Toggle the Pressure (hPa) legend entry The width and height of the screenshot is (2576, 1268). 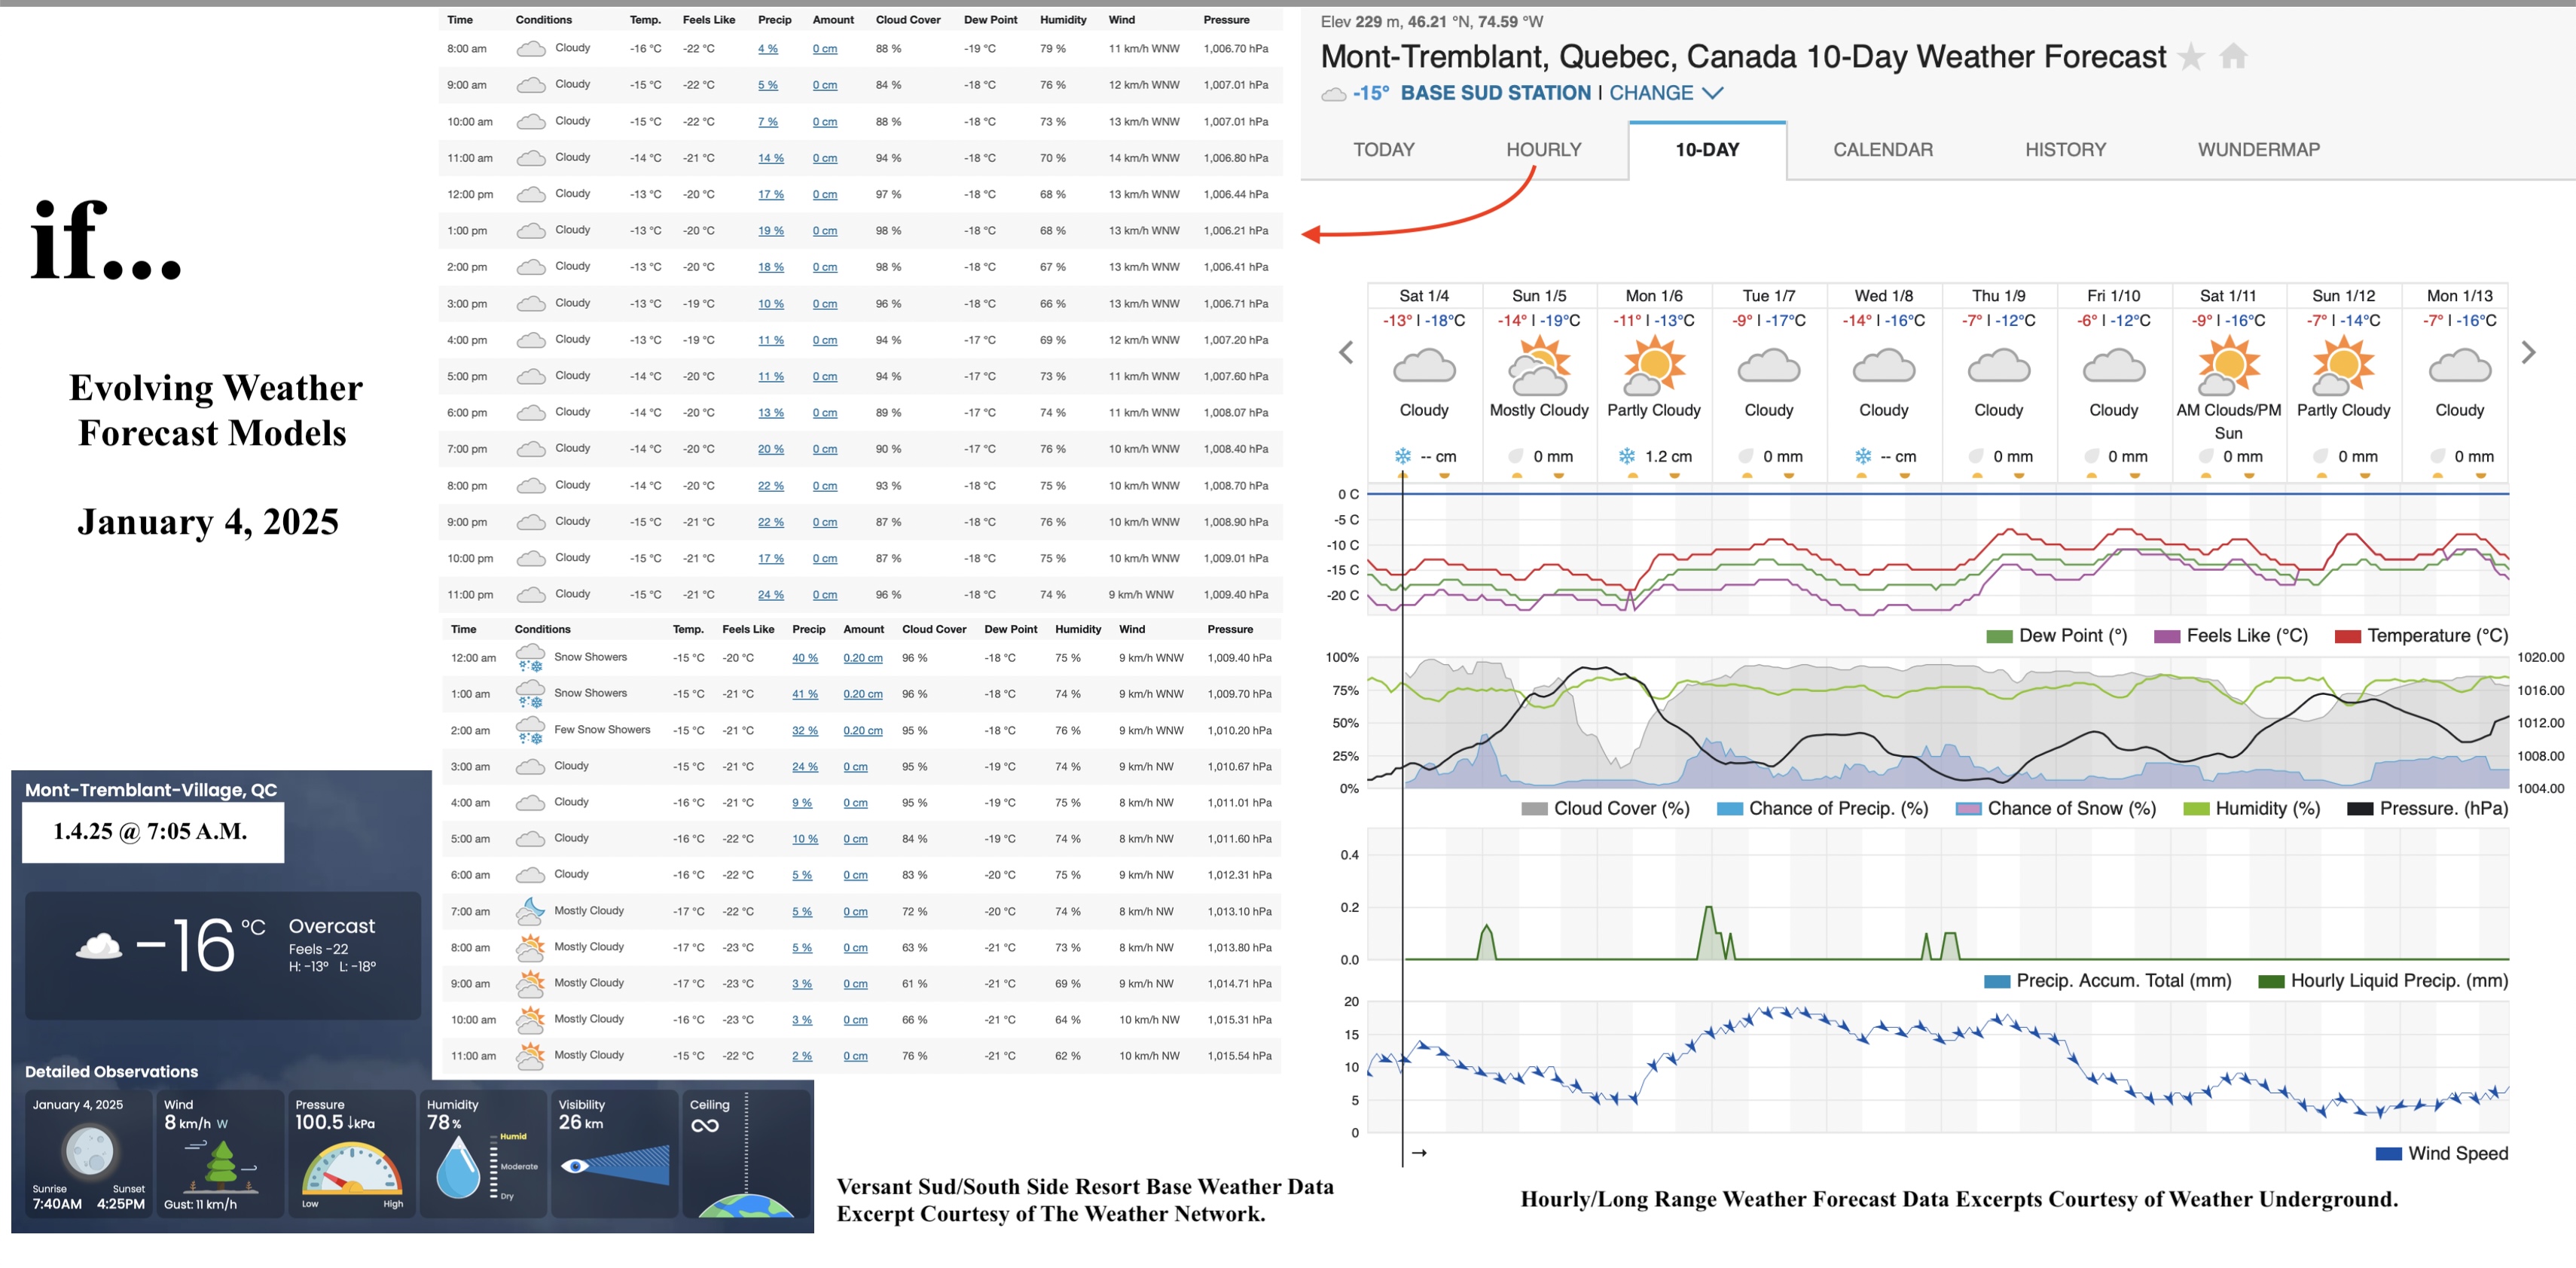click(2427, 808)
